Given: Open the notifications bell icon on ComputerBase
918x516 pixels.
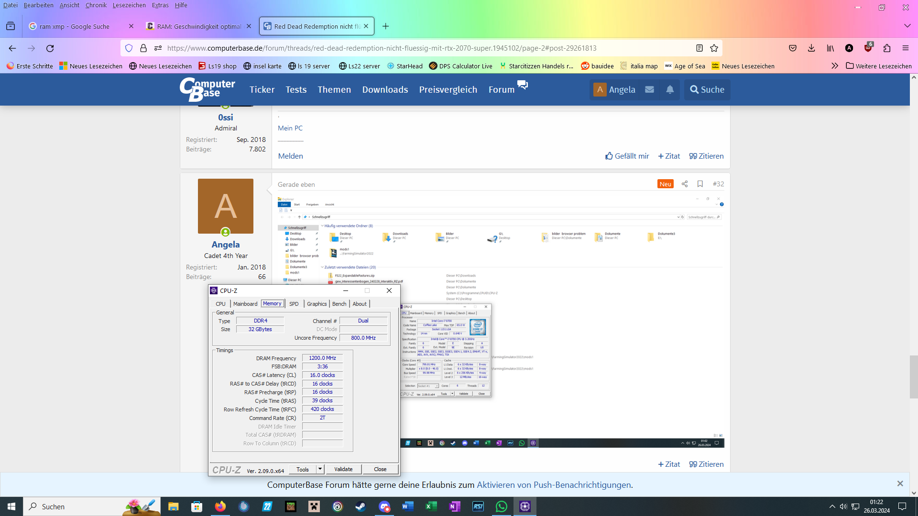Looking at the screenshot, I should 670,89.
